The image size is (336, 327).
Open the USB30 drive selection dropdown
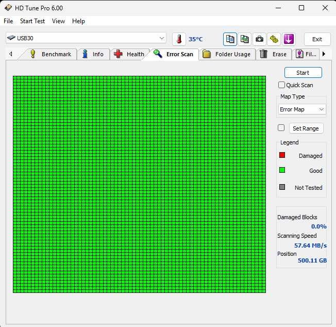coord(86,38)
